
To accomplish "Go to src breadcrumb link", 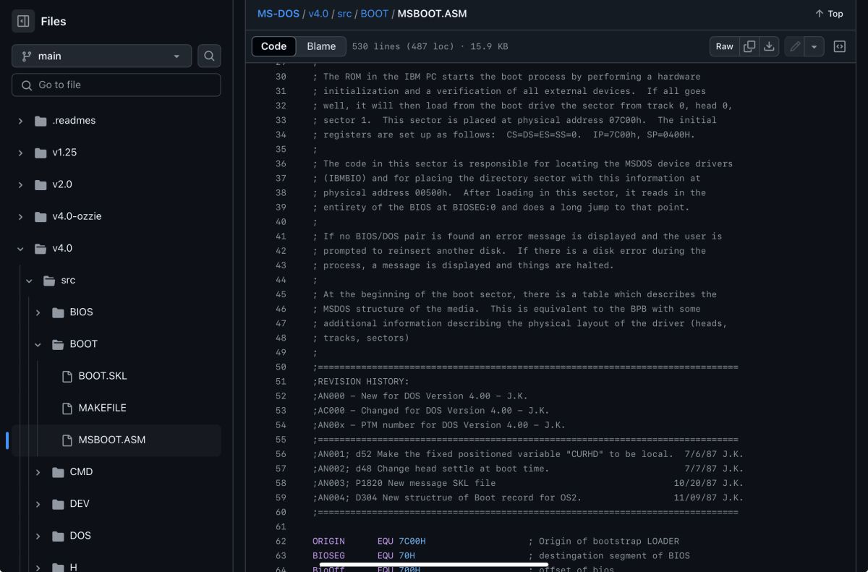I will click(x=344, y=14).
